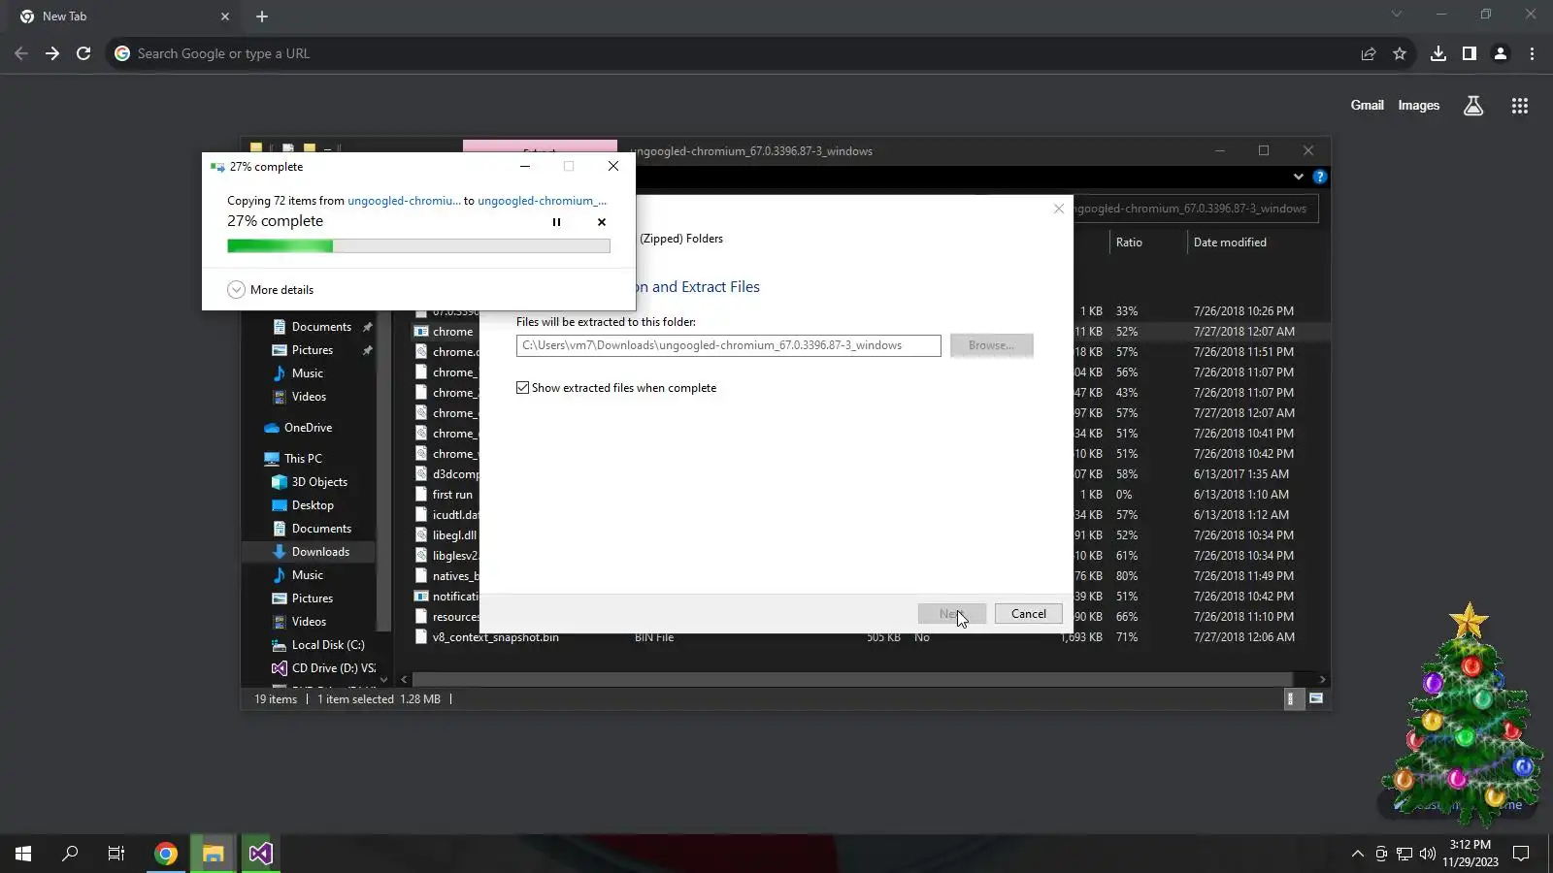Screen dimensions: 1553x873
Task: Switch to File Explorer on the taskbar
Action: click(214, 854)
